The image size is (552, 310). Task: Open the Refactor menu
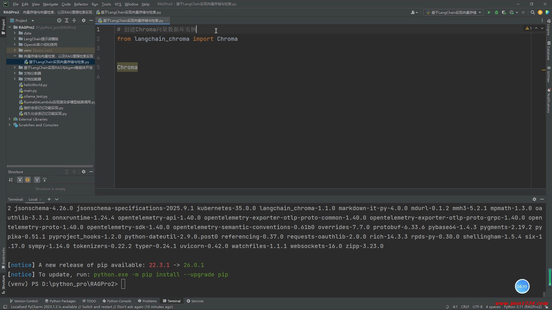click(x=81, y=4)
